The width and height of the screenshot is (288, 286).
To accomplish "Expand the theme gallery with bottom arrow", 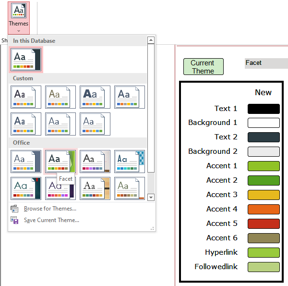I will (151, 197).
